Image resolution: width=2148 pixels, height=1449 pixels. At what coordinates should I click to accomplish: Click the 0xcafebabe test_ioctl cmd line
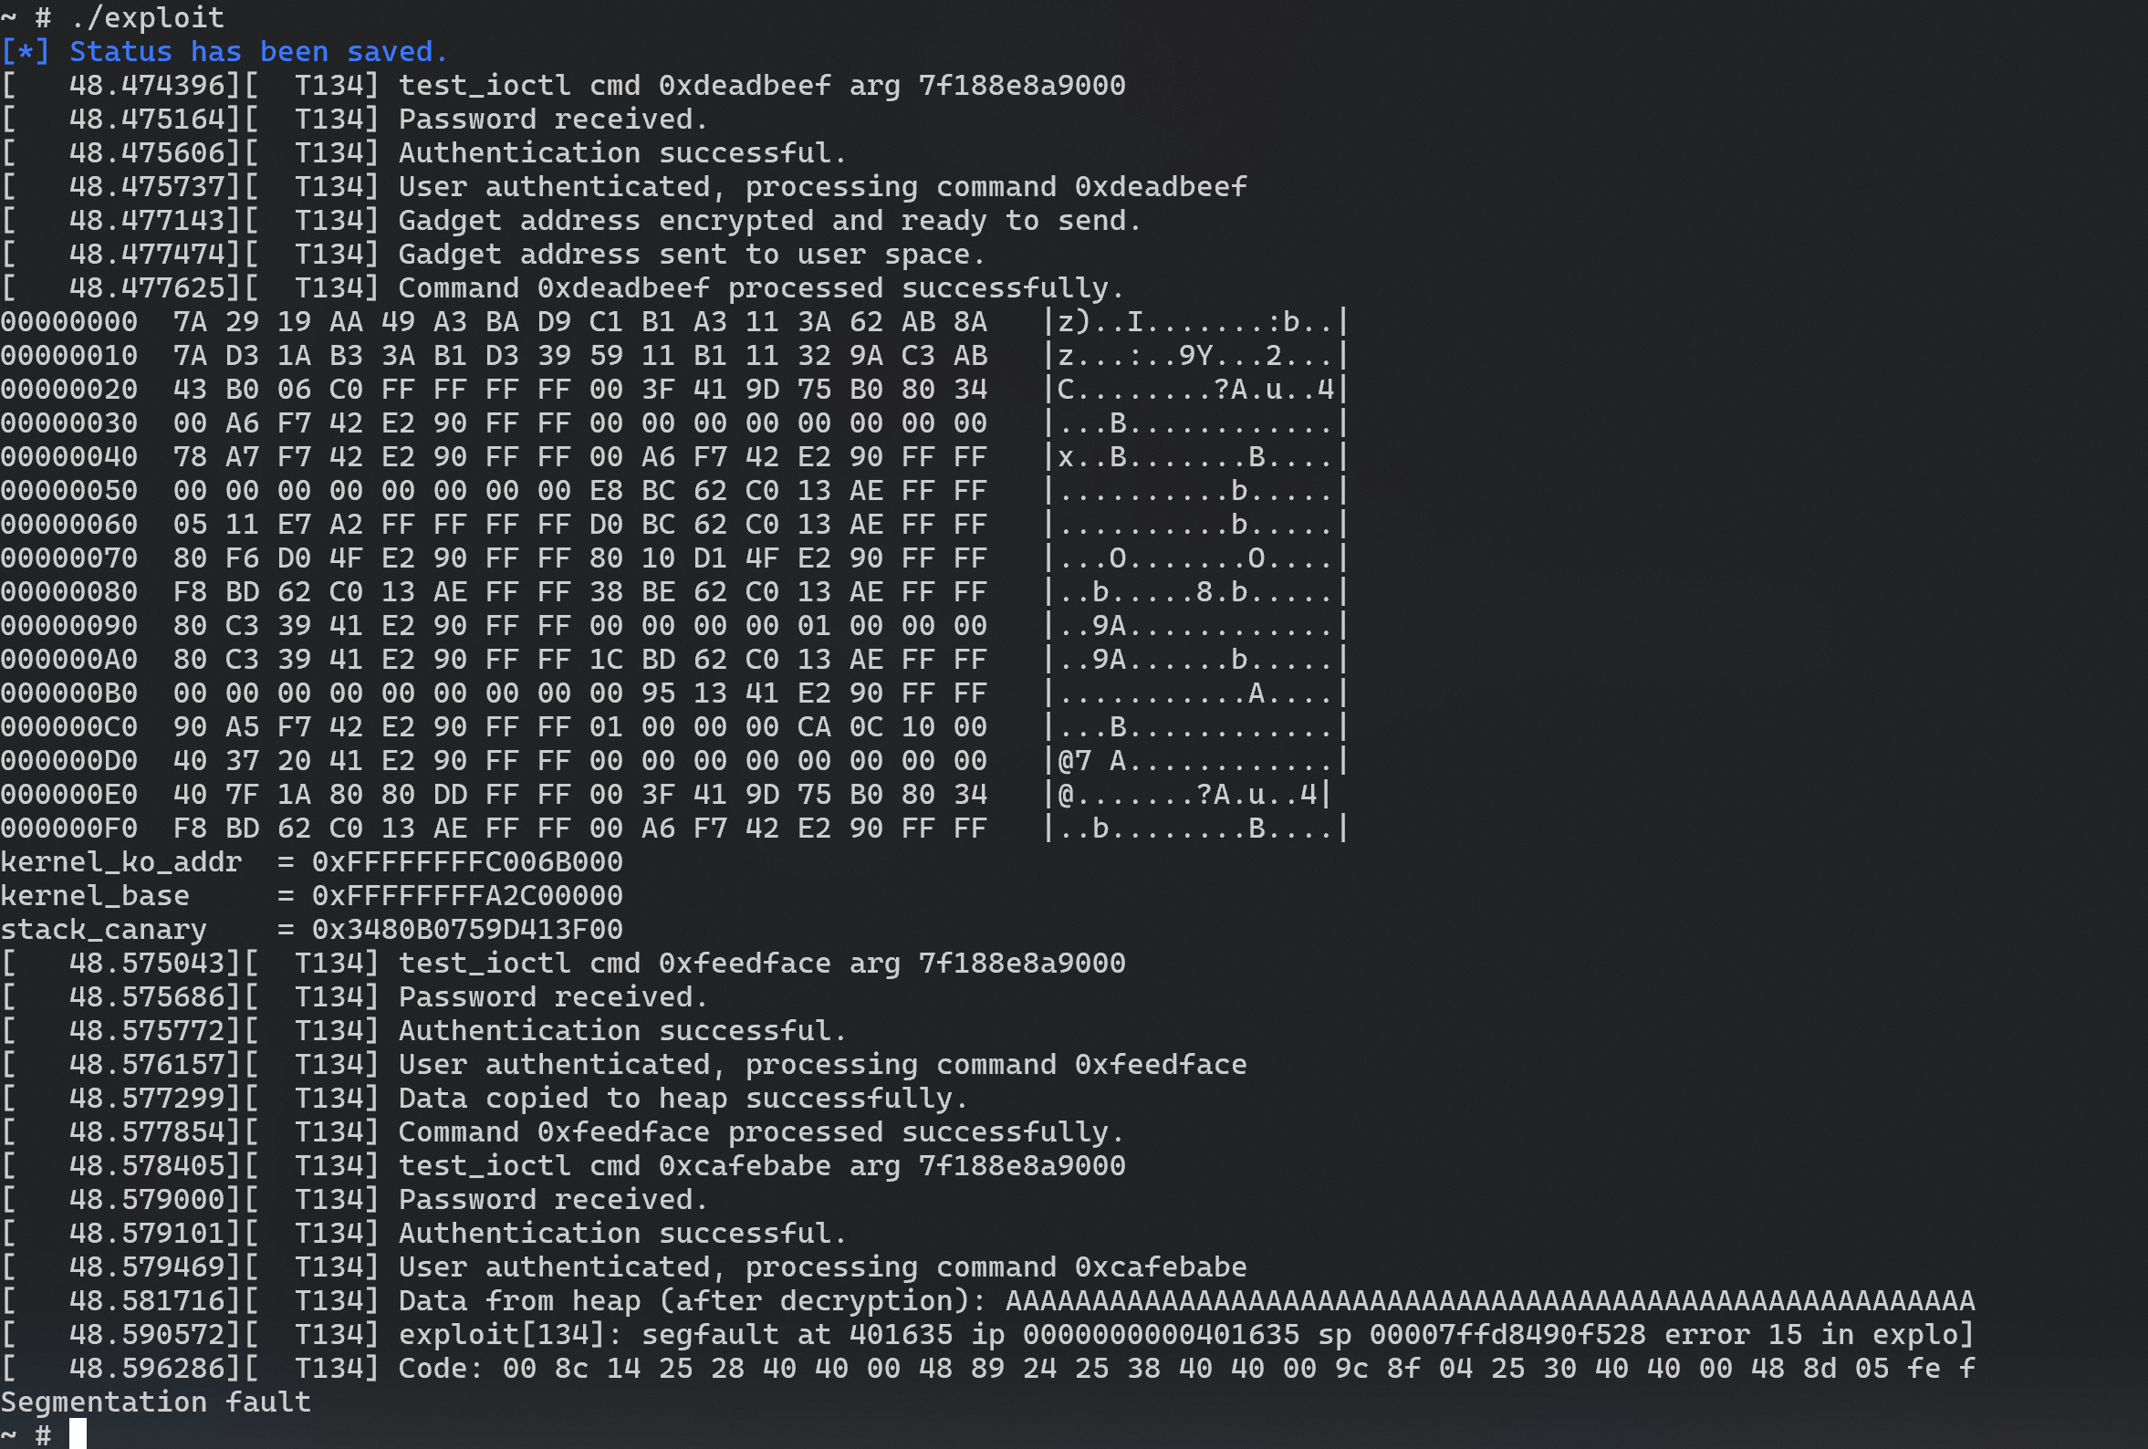[x=564, y=1166]
